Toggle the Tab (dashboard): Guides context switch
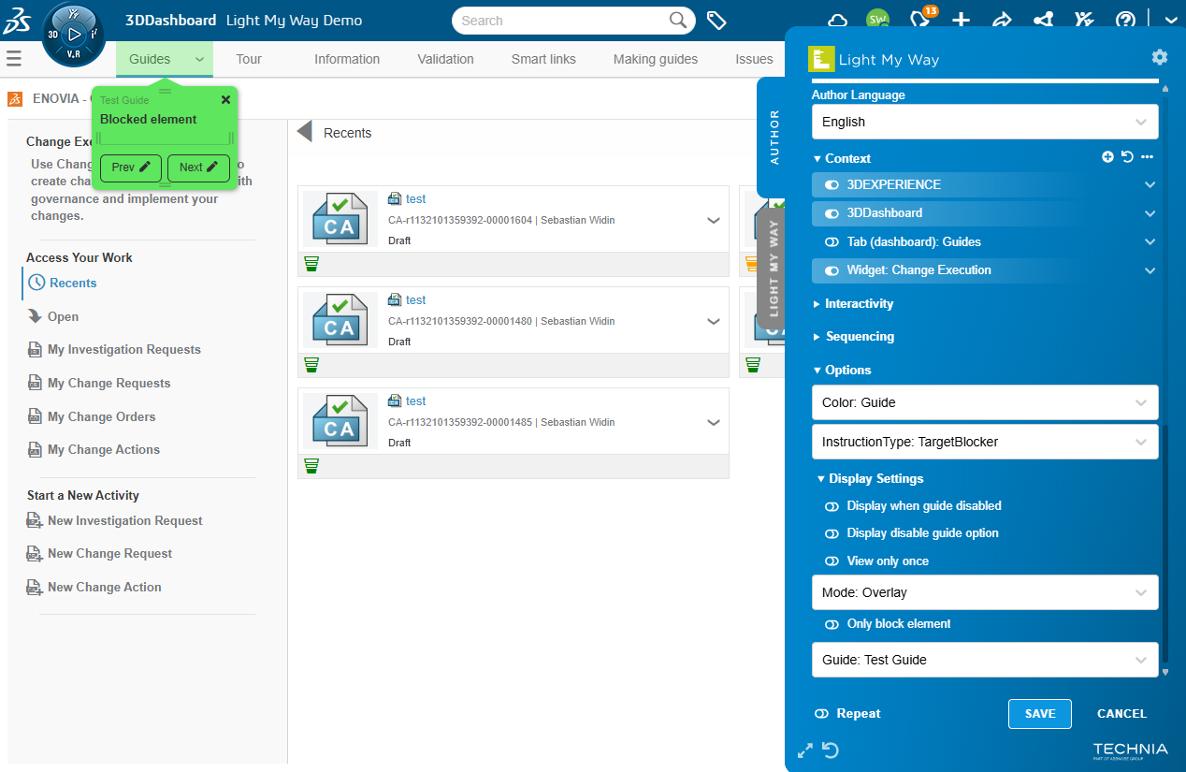 (x=832, y=242)
